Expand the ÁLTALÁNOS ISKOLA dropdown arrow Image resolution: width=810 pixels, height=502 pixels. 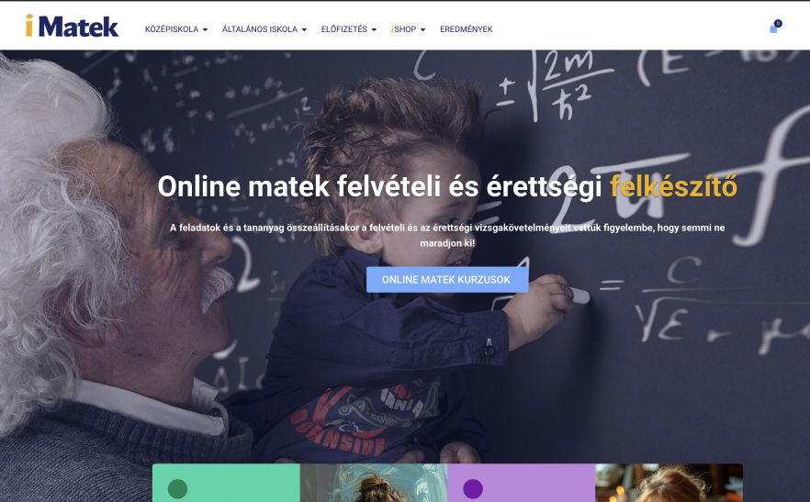click(x=304, y=29)
